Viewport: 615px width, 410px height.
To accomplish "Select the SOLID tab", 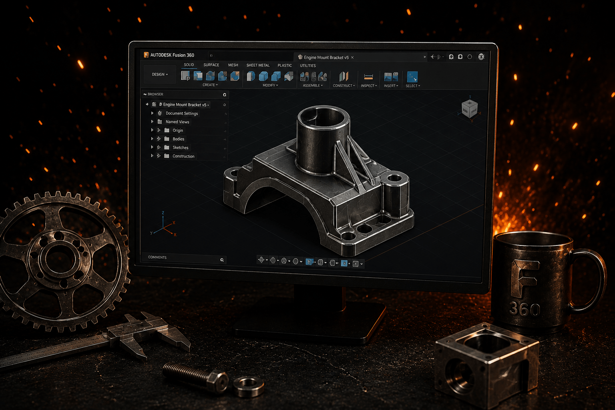I will pyautogui.click(x=189, y=65).
